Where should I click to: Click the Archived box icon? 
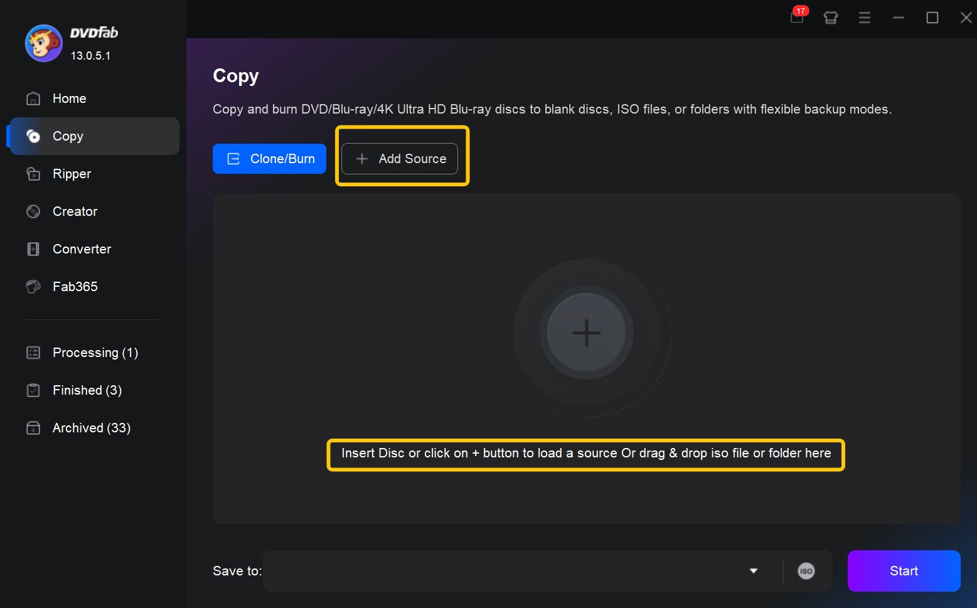pyautogui.click(x=33, y=428)
